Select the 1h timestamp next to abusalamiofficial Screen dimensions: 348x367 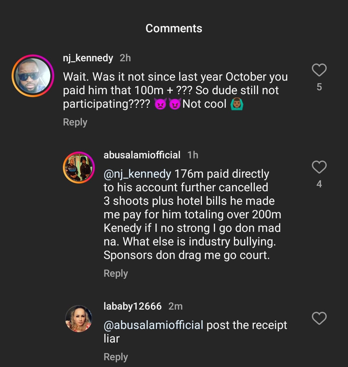coord(193,155)
